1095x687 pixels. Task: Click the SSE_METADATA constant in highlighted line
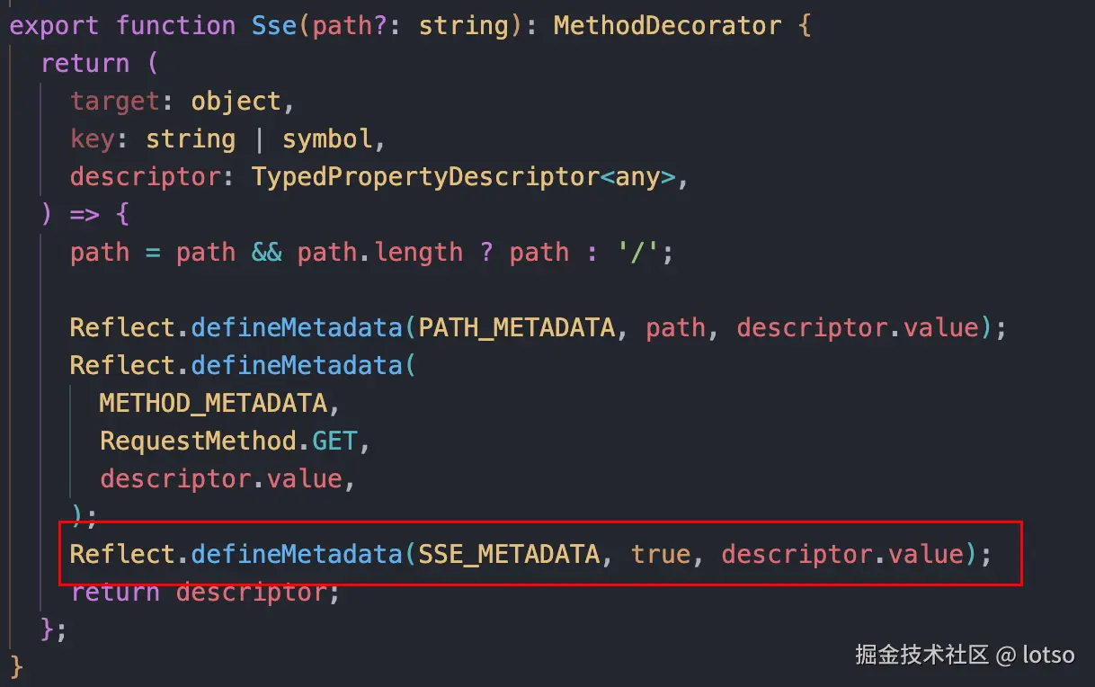(x=509, y=554)
